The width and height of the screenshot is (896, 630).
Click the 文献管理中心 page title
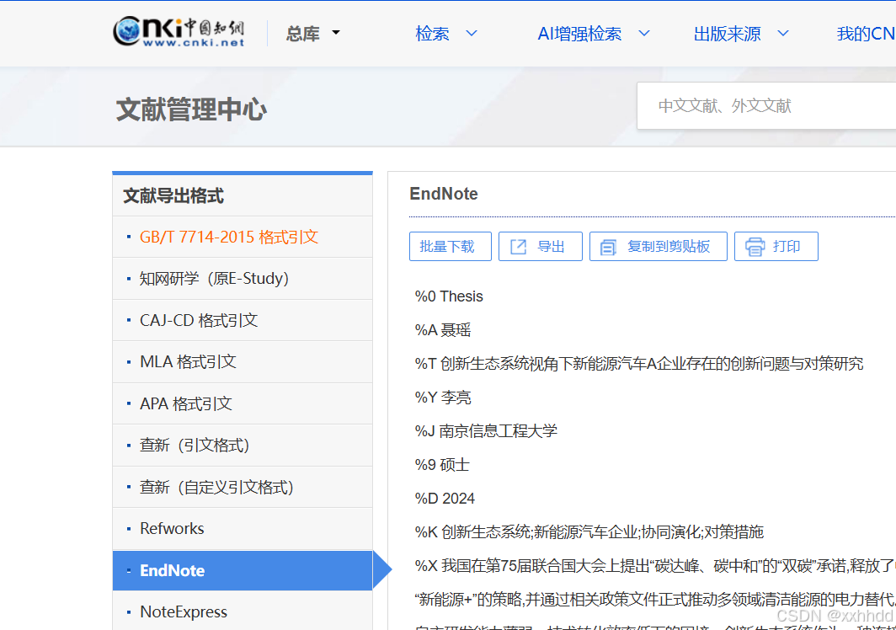(191, 109)
